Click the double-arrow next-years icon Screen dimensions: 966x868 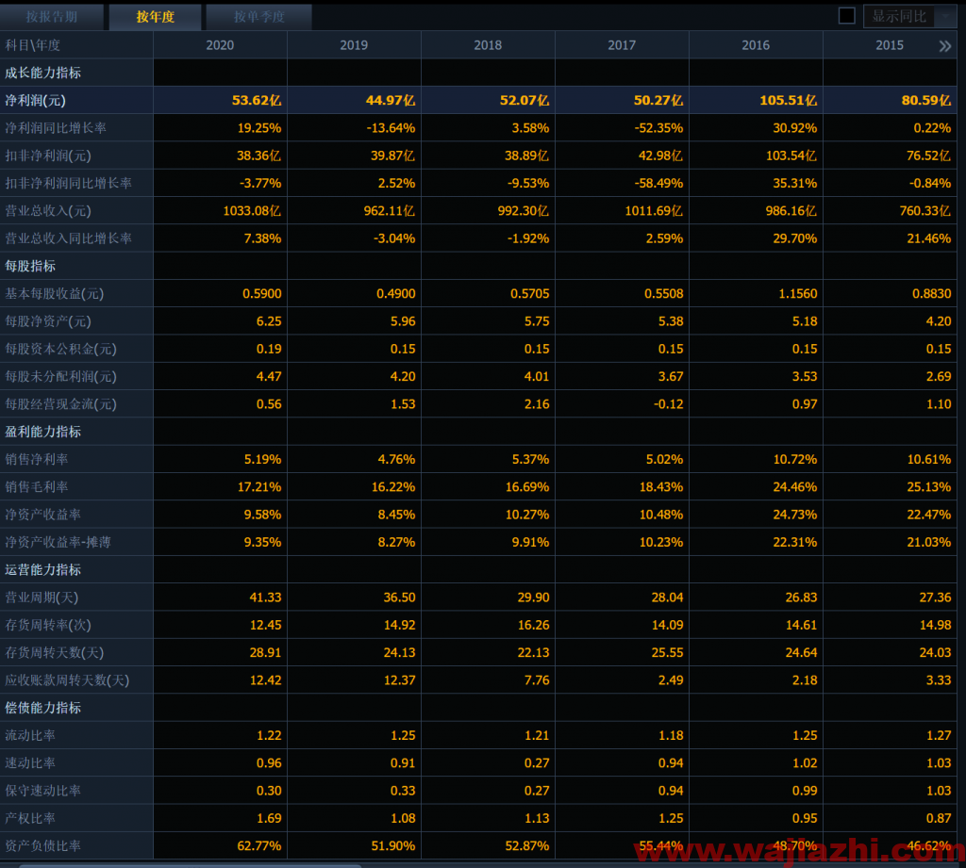pyautogui.click(x=944, y=46)
